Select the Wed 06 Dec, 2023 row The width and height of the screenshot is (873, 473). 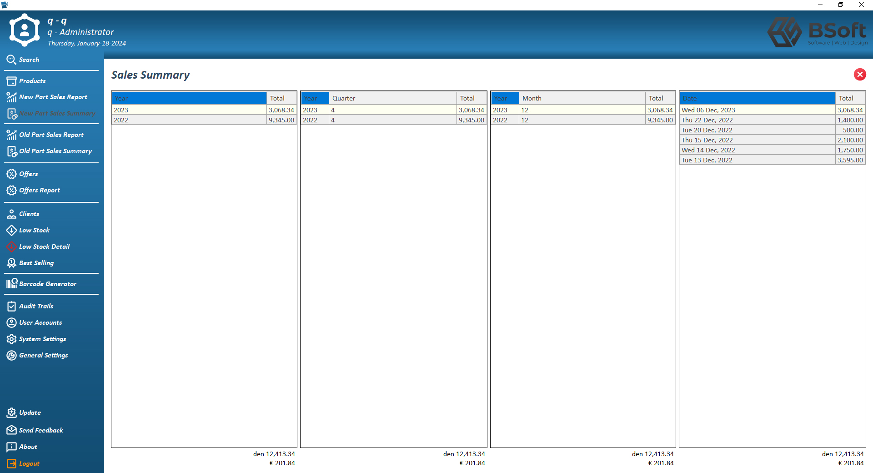coord(772,110)
